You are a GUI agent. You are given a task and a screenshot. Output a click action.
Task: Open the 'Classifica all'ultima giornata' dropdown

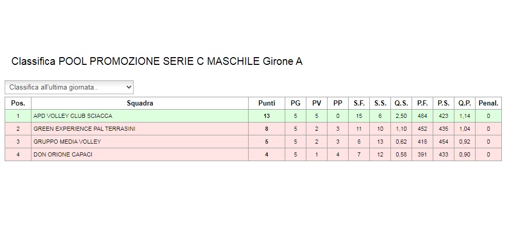(69, 87)
